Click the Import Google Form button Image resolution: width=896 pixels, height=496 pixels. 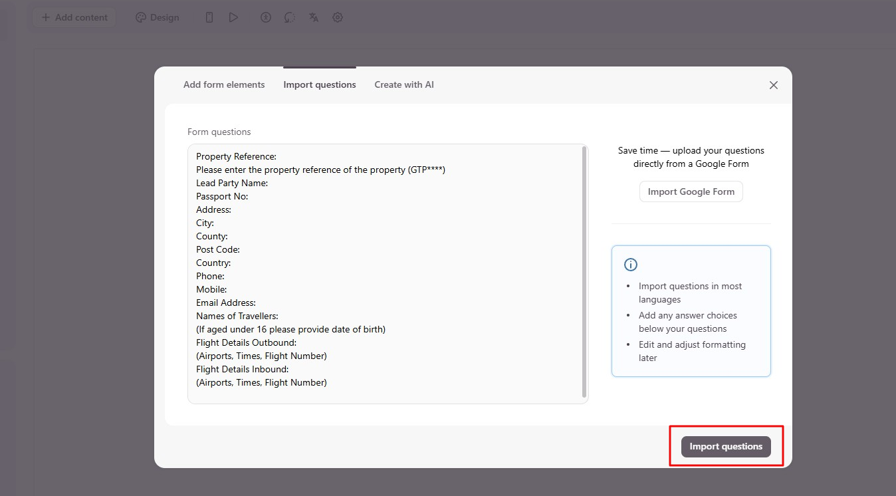691,191
